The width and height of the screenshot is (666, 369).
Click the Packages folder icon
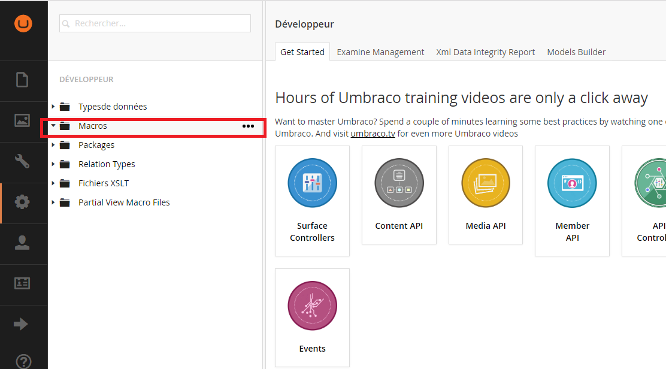65,145
